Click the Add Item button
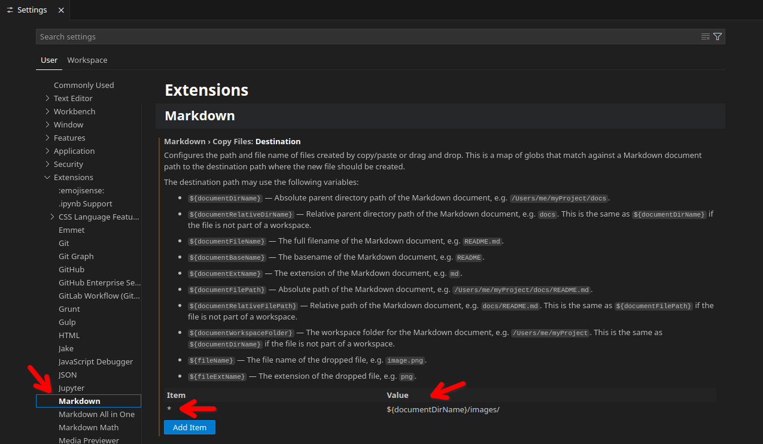The image size is (763, 444). coord(189,427)
